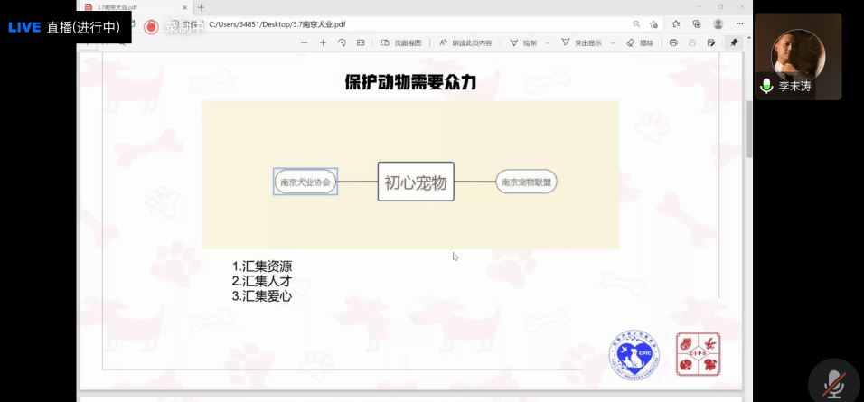Click the save as icon
The width and height of the screenshot is (864, 402).
point(711,43)
